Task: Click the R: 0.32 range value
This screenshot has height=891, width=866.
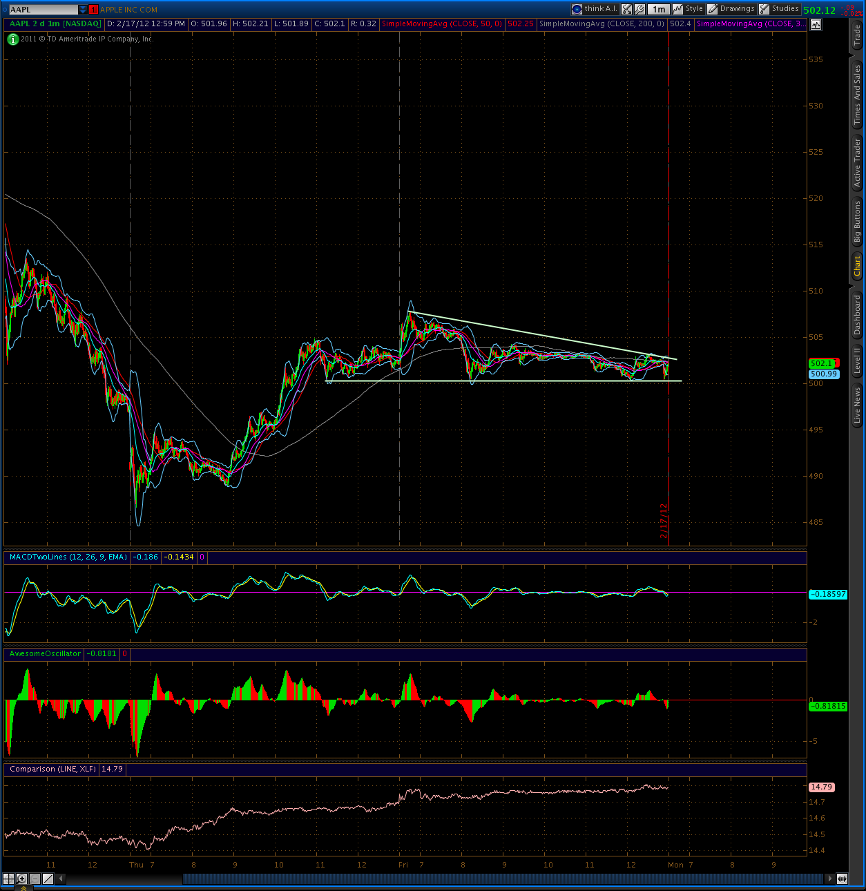Action: (x=363, y=23)
